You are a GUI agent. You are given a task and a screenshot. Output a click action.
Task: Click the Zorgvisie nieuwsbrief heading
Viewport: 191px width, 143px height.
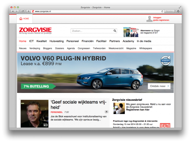(x=127, y=100)
